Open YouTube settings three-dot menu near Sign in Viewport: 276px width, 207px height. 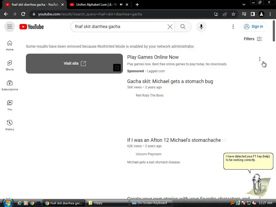pos(233,27)
